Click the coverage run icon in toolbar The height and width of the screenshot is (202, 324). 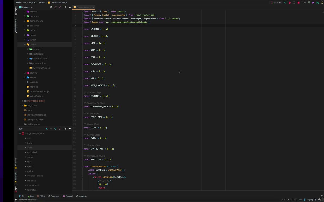[x=294, y=3]
